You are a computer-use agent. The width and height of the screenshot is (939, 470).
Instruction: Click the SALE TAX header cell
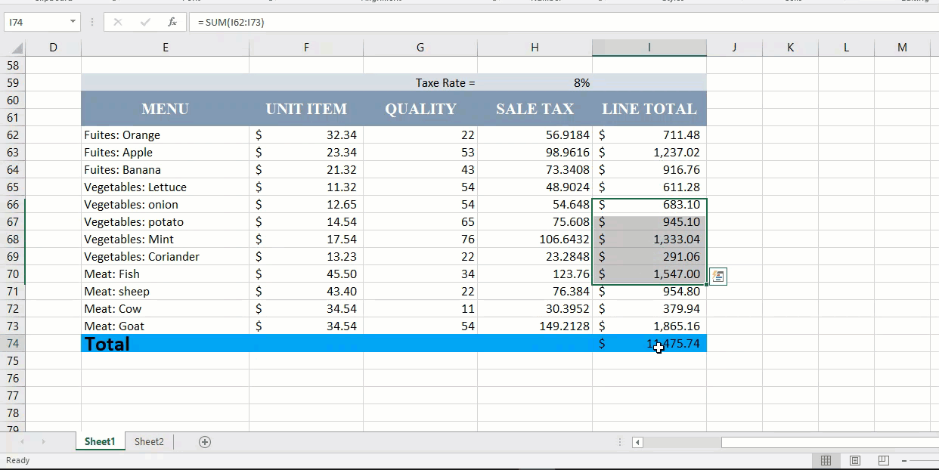[x=535, y=109]
